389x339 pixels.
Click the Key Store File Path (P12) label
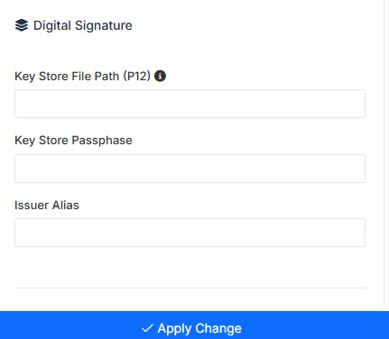coord(82,77)
